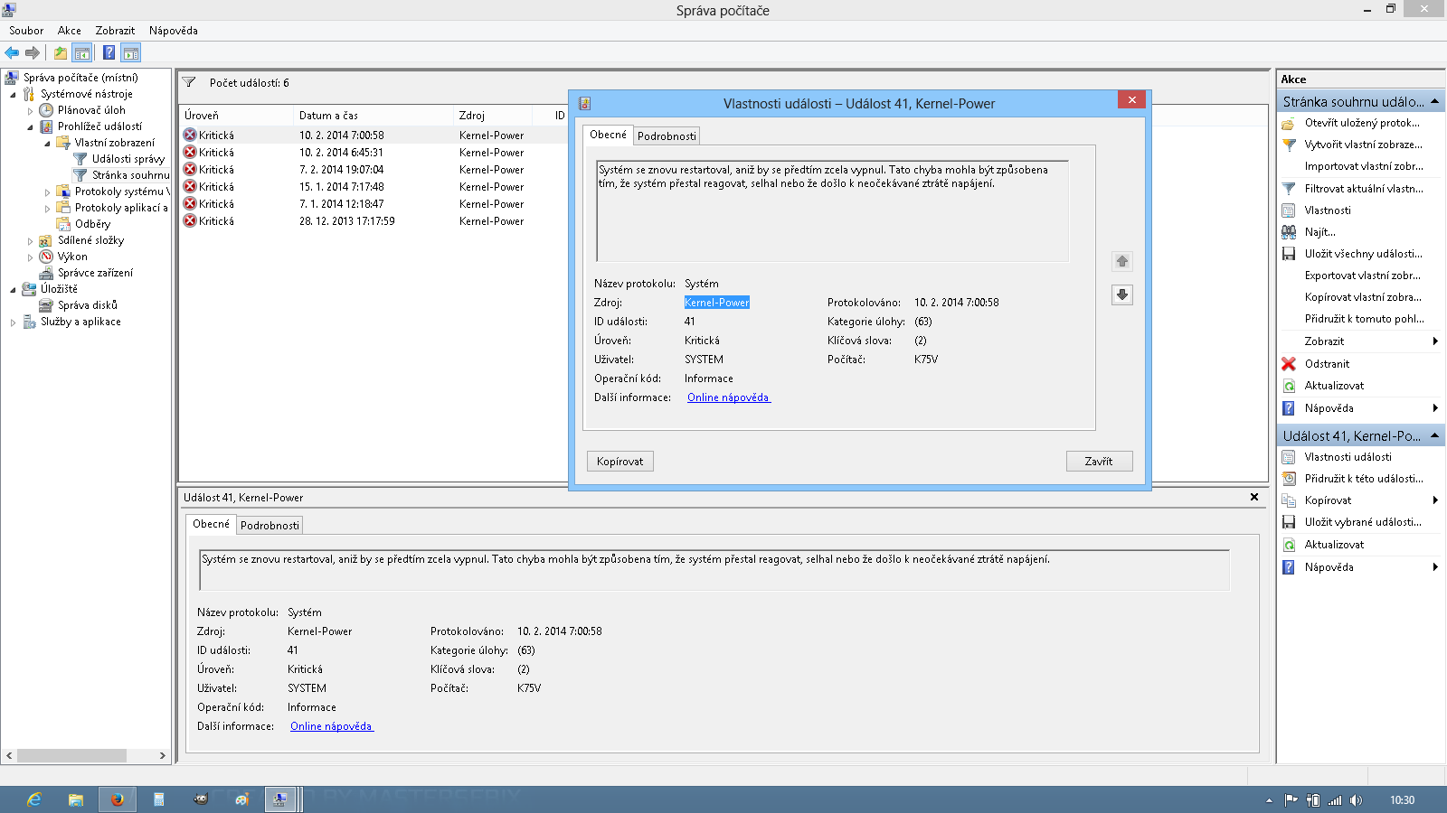Click Uložit všechny události save action
This screenshot has height=813, width=1447.
pyautogui.click(x=1363, y=254)
